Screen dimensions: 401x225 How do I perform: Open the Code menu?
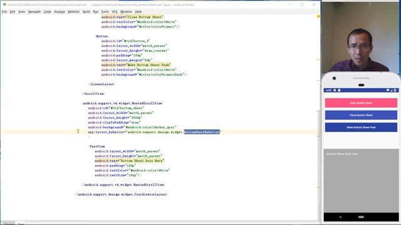click(x=48, y=12)
